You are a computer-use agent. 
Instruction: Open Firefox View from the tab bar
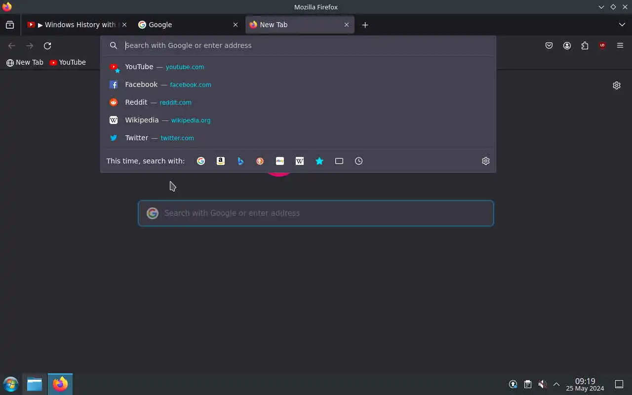pyautogui.click(x=10, y=25)
